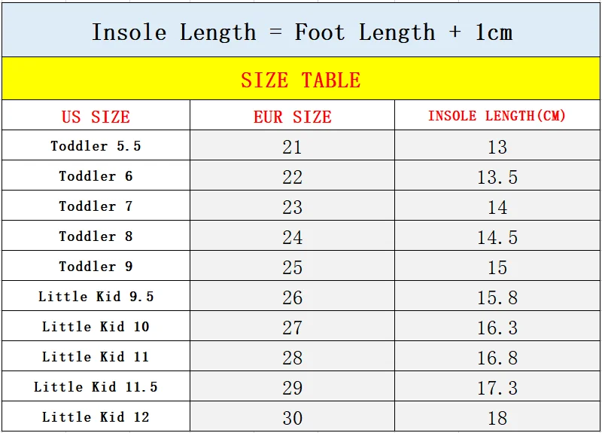
Task: Click insole length 13.5 cell
Action: pyautogui.click(x=497, y=177)
